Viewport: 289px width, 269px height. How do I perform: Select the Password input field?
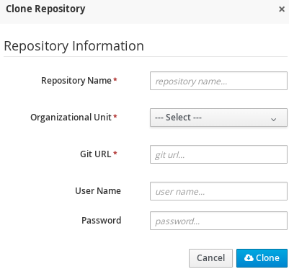(x=218, y=221)
